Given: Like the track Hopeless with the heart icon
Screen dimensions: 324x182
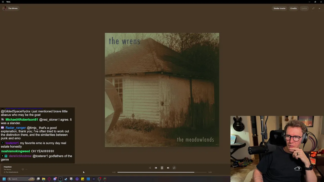Looking at the screenshot, I should pos(23,169).
